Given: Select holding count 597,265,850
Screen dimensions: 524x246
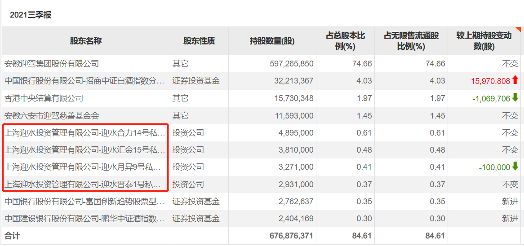Looking at the screenshot, I should 291,63.
